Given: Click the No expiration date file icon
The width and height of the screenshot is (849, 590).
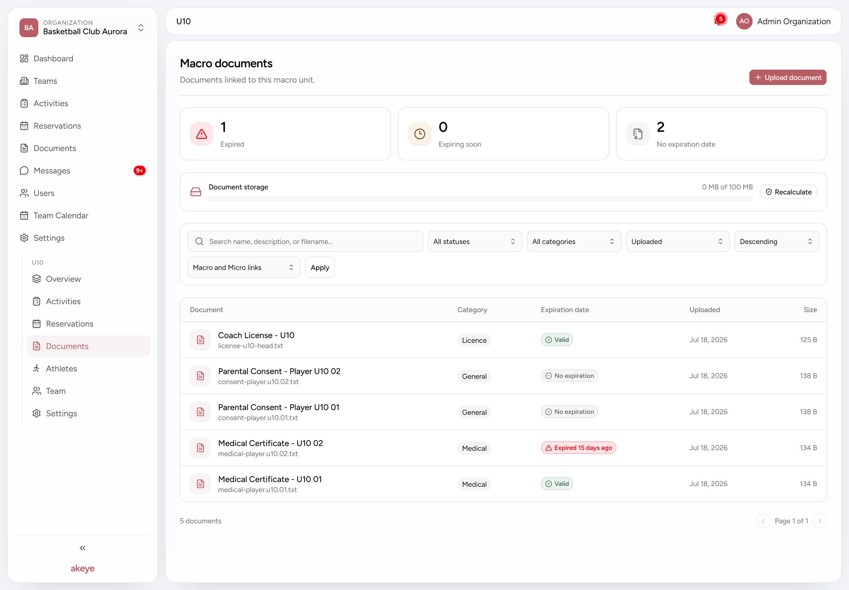Looking at the screenshot, I should (x=638, y=134).
